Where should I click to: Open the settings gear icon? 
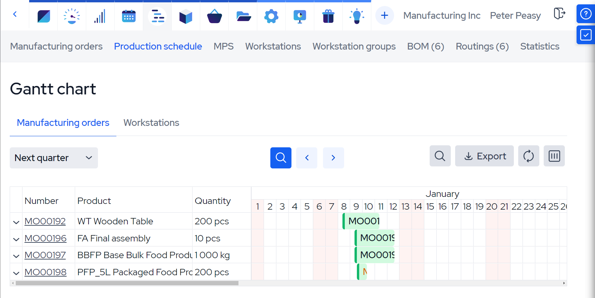coord(271,16)
